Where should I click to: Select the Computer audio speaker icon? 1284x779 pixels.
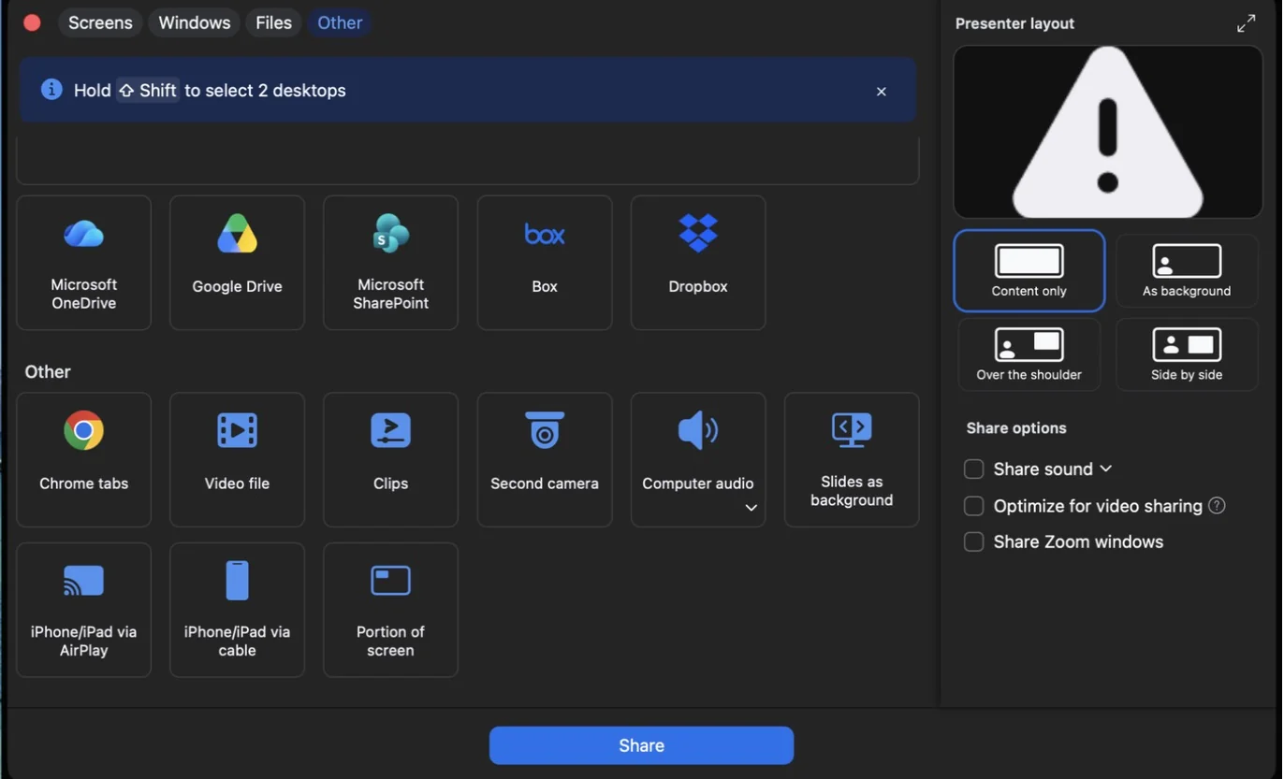click(698, 430)
